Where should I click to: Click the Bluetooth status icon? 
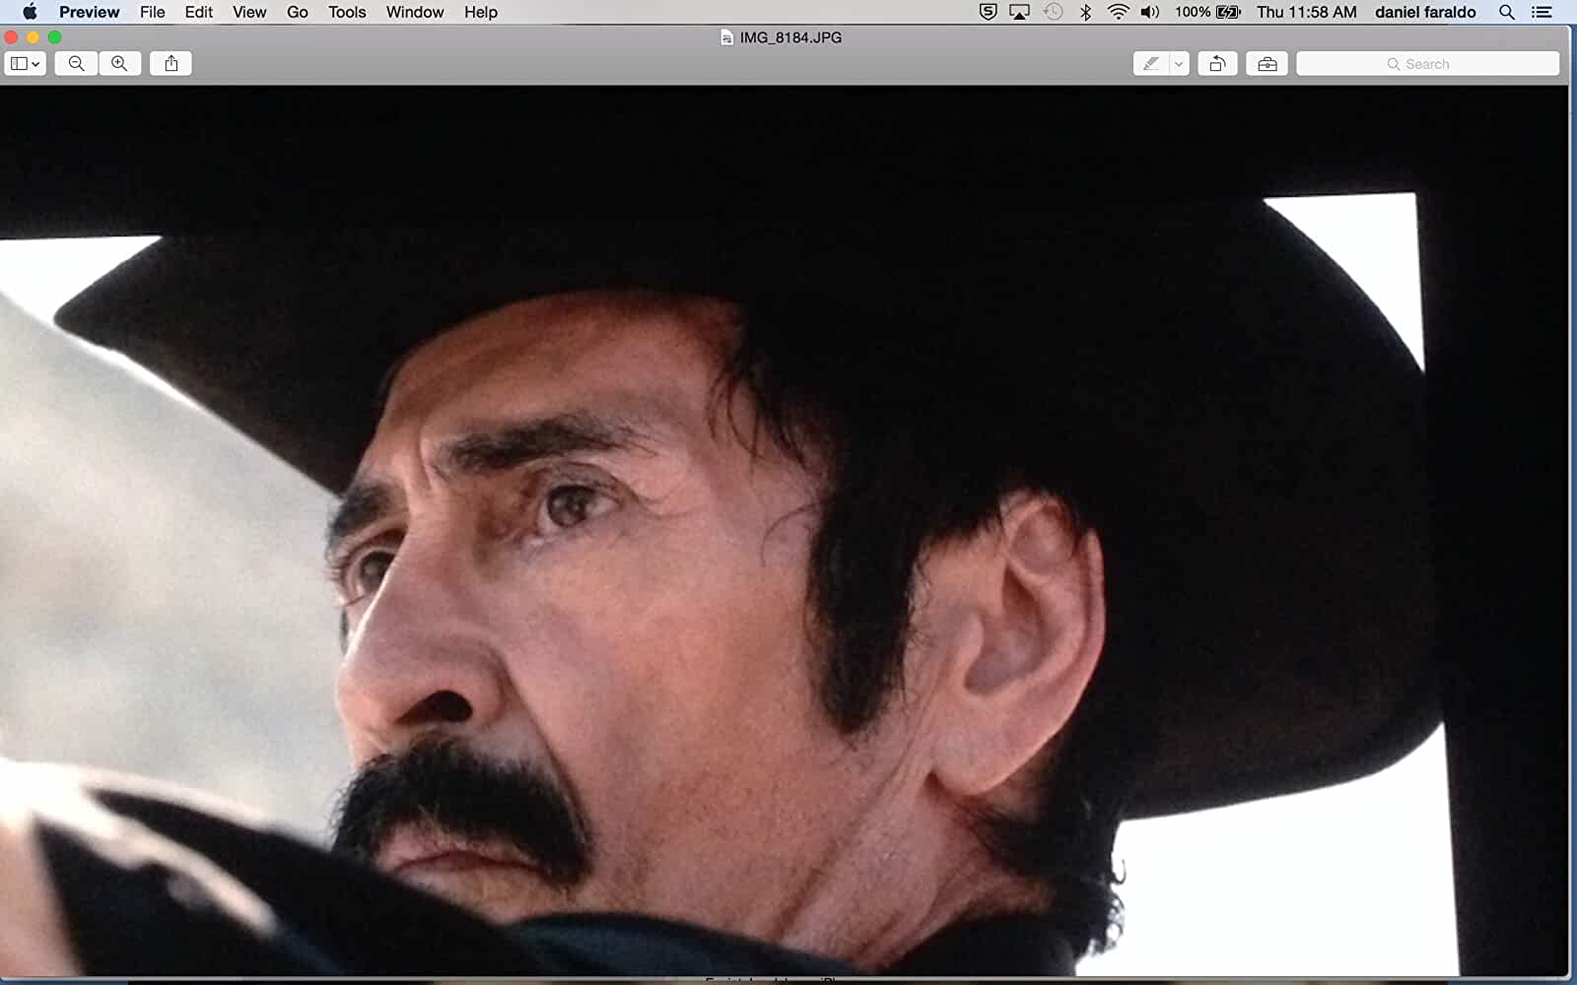click(x=1085, y=13)
